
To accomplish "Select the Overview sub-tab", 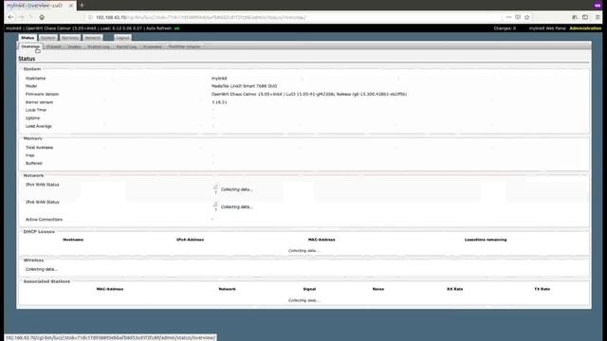I will (30, 46).
